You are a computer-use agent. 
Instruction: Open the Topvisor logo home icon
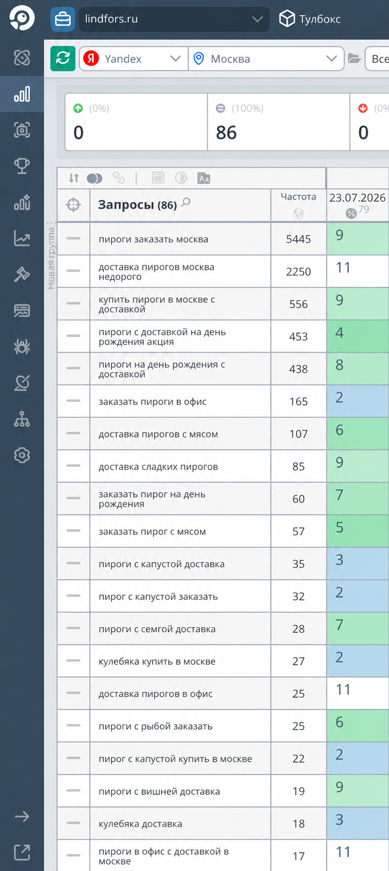(x=22, y=18)
